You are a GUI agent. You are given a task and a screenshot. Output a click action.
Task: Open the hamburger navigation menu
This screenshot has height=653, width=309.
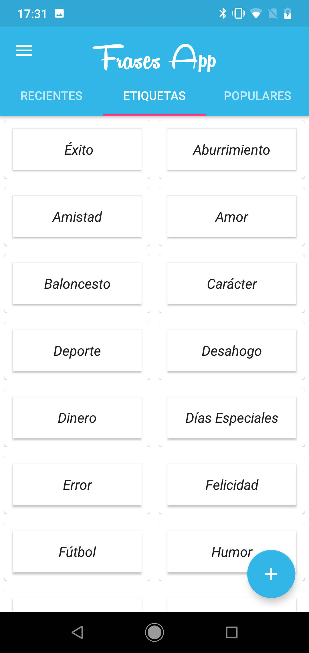coord(24,51)
